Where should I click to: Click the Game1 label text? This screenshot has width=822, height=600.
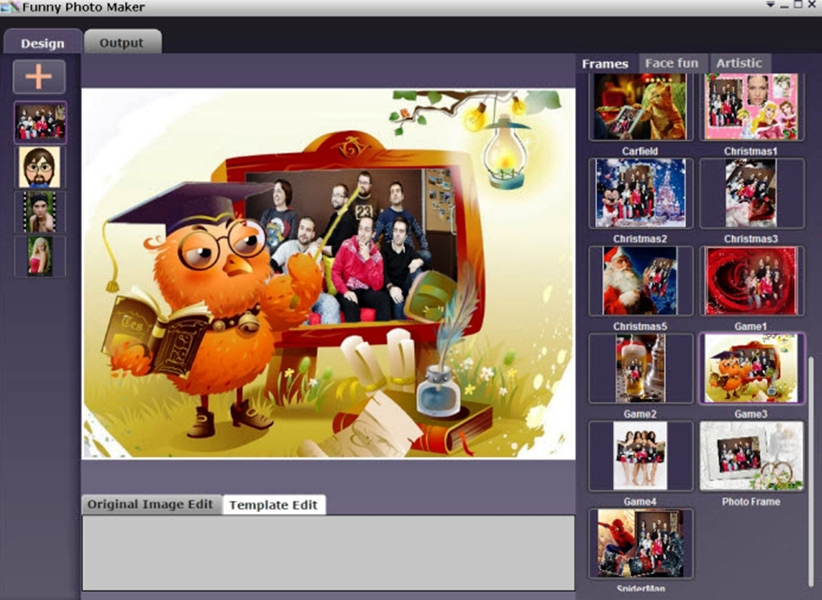tap(750, 326)
